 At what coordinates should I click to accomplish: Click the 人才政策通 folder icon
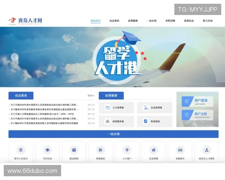tap(108, 108)
